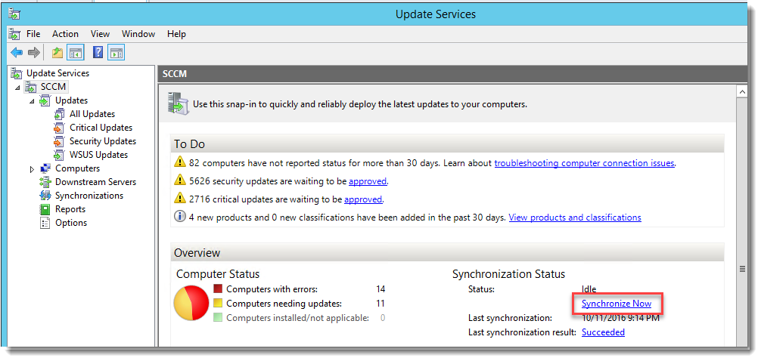Click the Forward arrow toolbar icon

[33, 52]
